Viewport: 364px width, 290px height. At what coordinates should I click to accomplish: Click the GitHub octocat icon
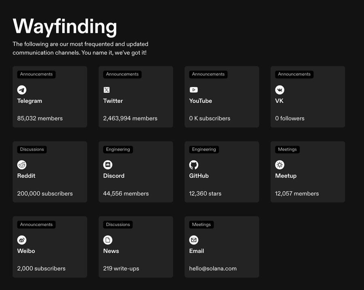[194, 165]
